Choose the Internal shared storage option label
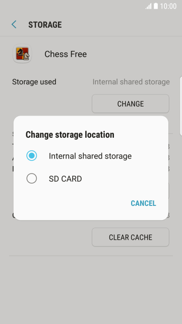The image size is (182, 324). point(90,156)
